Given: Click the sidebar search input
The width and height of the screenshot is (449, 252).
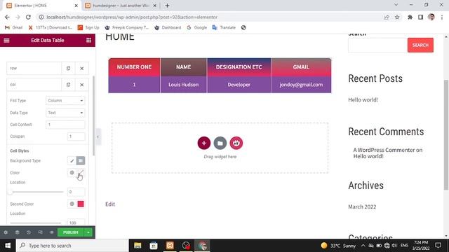Looking at the screenshot, I should tap(377, 45).
